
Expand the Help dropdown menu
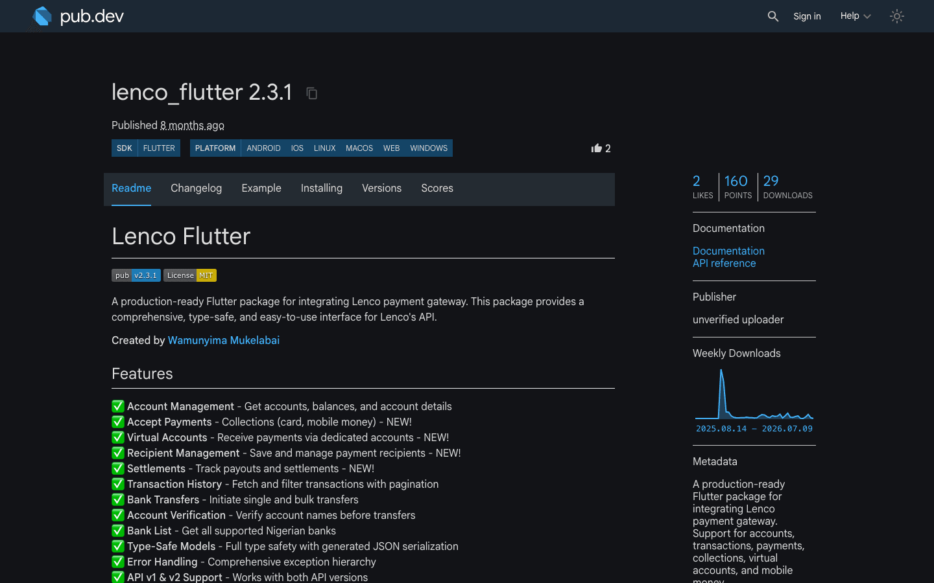click(856, 16)
